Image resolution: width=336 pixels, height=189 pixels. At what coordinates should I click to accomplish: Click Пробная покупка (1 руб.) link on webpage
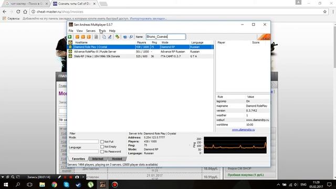coord(246,175)
